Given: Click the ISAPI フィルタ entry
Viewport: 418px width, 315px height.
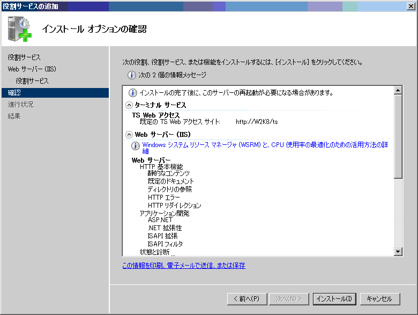Looking at the screenshot, I should (x=165, y=244).
